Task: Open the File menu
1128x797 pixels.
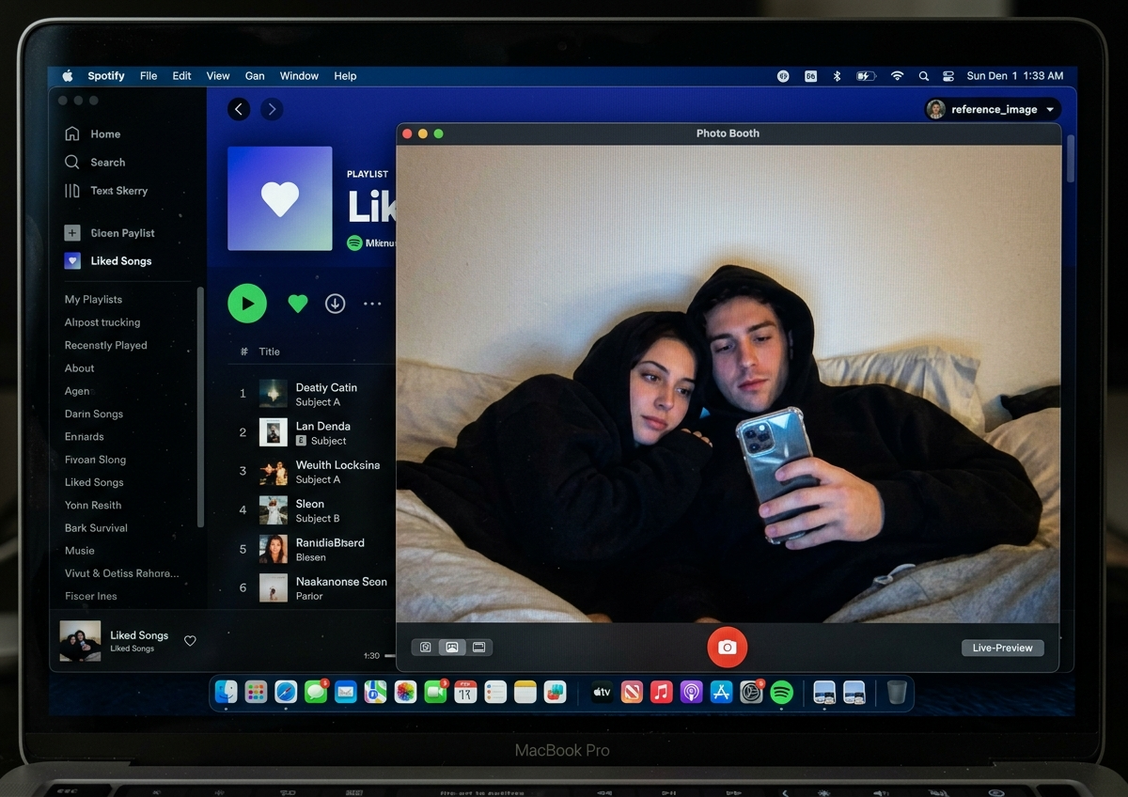Action: point(149,76)
